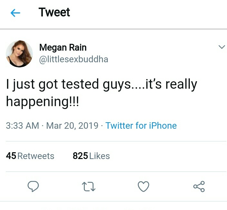This screenshot has width=227, height=210.
Task: Click the word happening!!! in the tweet
Action: tap(42, 102)
